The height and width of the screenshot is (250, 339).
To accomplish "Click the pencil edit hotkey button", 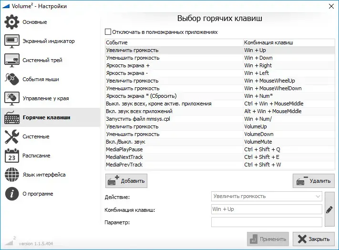I will [330, 209].
